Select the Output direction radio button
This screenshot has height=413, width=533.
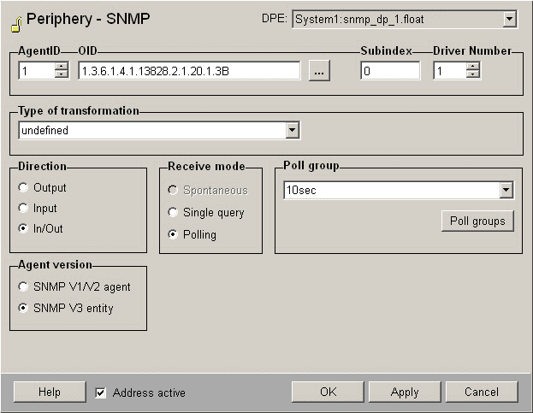coord(24,188)
